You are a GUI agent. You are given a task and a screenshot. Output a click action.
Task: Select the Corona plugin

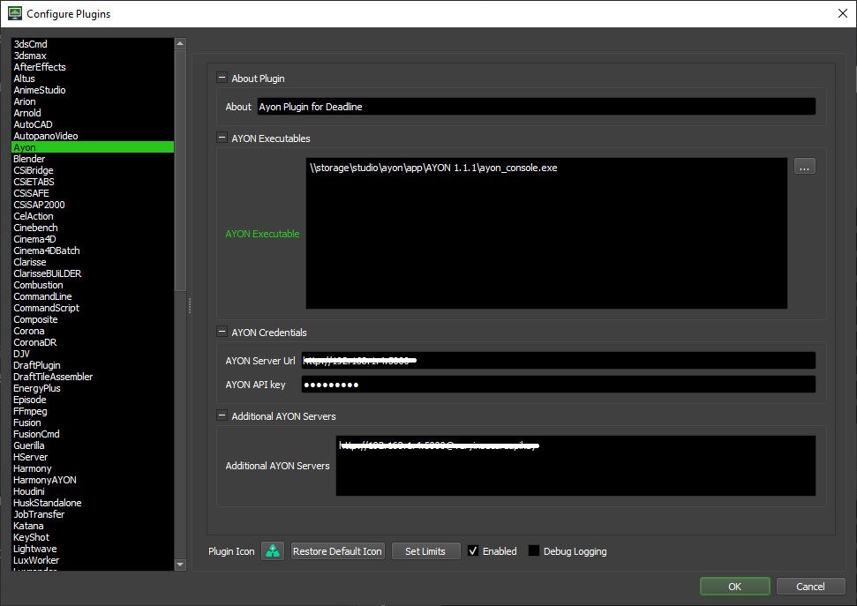click(x=93, y=331)
